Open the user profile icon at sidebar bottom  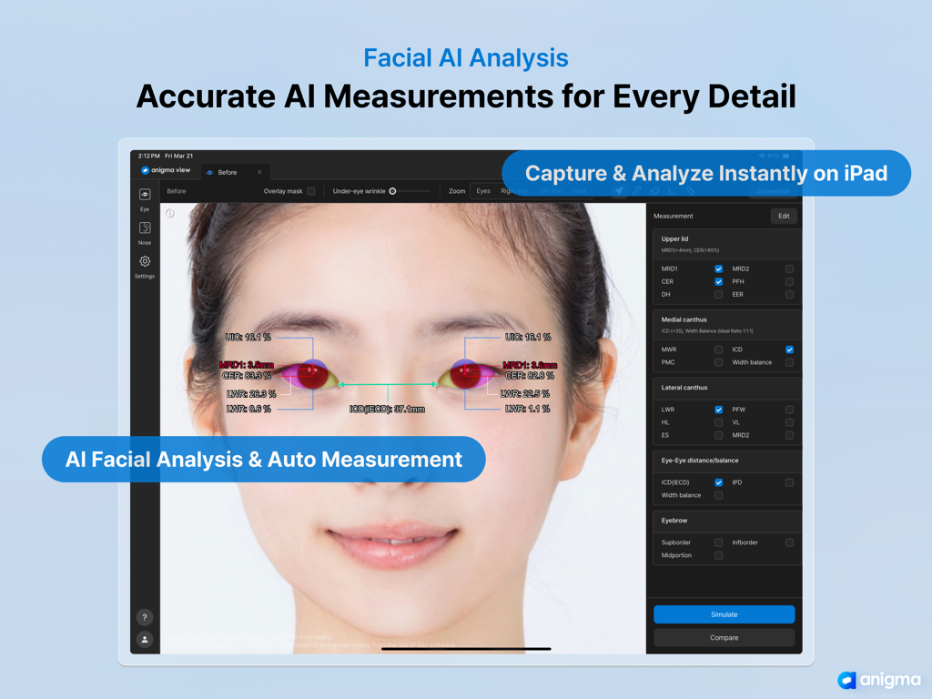point(145,639)
